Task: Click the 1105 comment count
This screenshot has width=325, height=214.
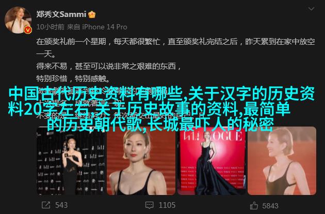Action: (167, 205)
